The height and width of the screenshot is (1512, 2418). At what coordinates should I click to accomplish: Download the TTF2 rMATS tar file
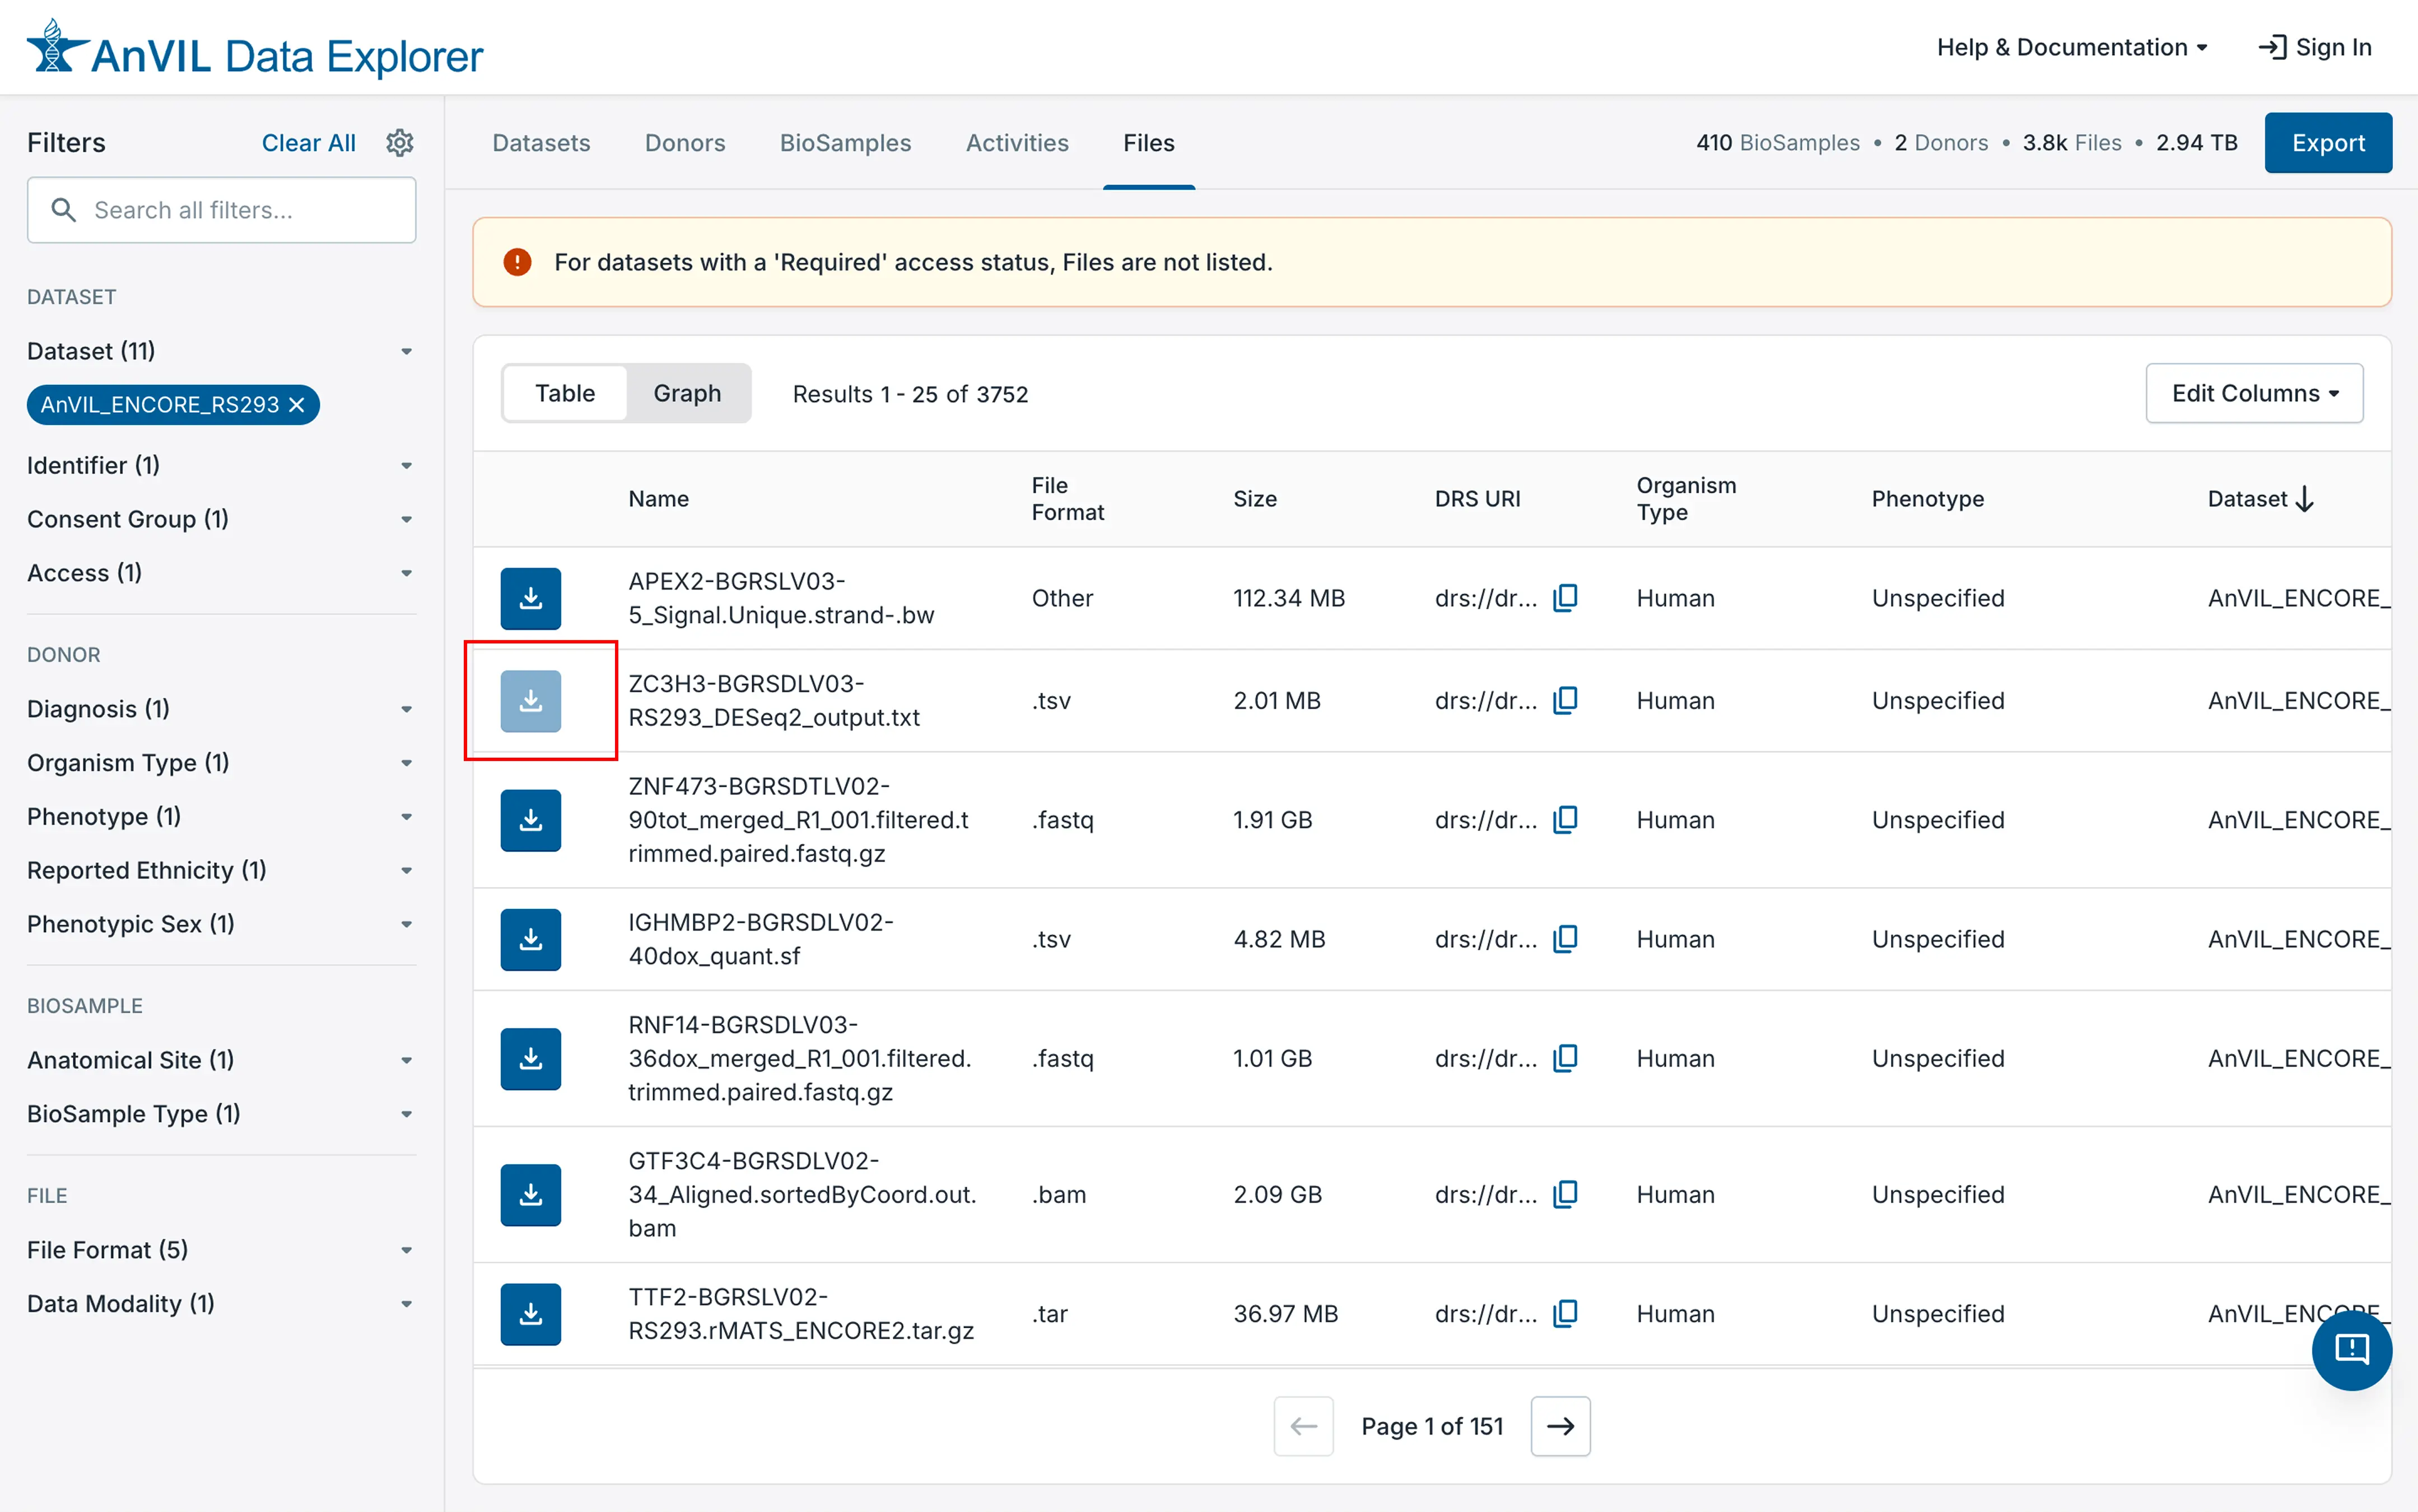pyautogui.click(x=530, y=1313)
